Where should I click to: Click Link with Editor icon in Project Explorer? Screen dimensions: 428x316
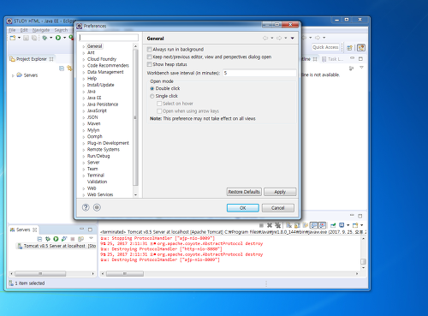69,69
